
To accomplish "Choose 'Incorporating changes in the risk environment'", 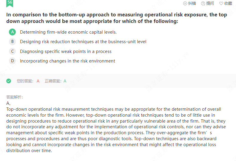I will tap(67, 61).
